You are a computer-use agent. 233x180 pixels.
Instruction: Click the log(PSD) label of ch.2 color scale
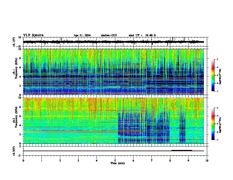(220, 125)
